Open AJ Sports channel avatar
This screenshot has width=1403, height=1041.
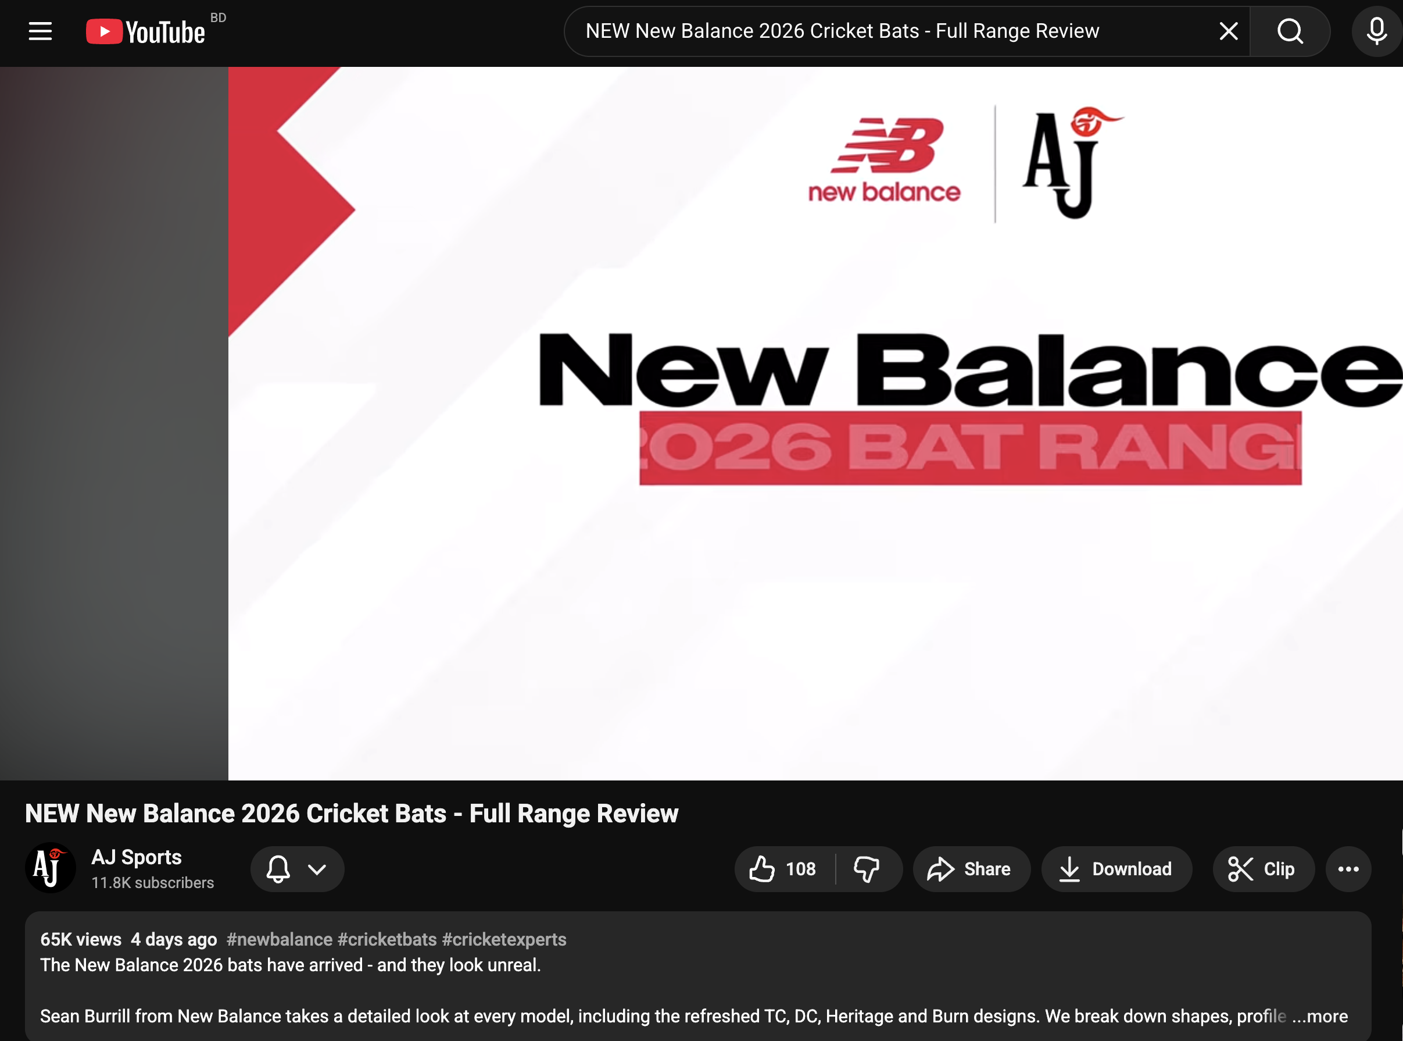pyautogui.click(x=50, y=868)
